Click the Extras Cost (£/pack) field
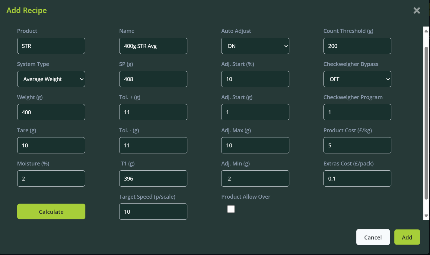 tap(357, 178)
